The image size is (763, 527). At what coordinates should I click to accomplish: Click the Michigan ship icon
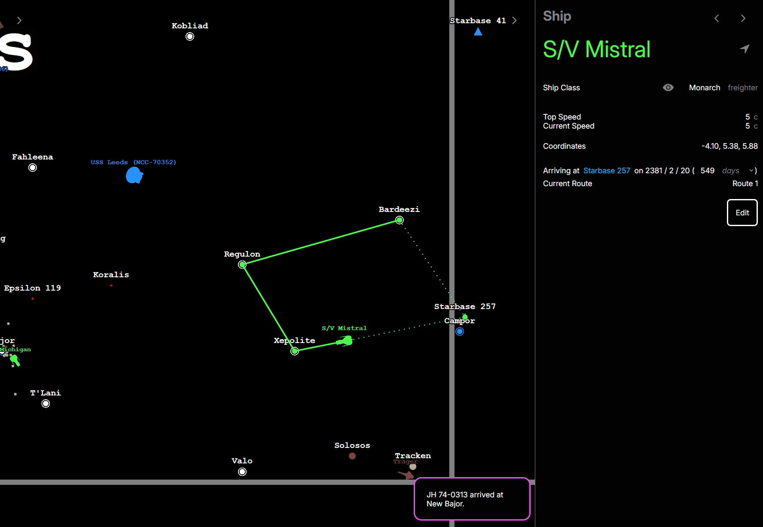(15, 360)
